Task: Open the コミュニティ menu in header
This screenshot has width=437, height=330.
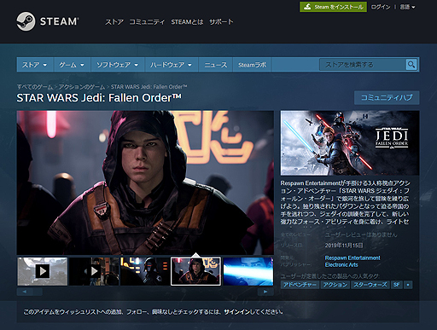Action: (147, 22)
